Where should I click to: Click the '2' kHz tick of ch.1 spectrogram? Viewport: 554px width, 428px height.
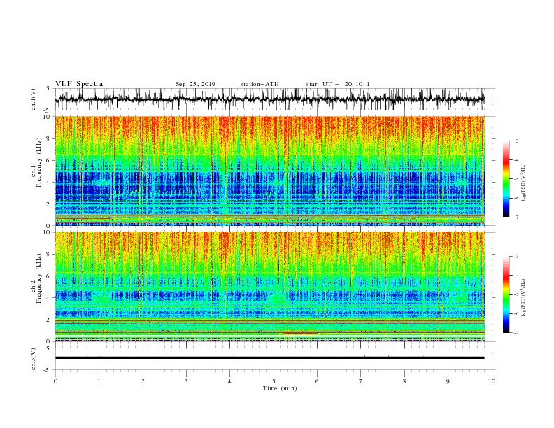49,204
